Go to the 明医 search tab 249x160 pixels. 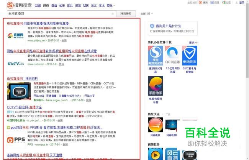point(86,6)
